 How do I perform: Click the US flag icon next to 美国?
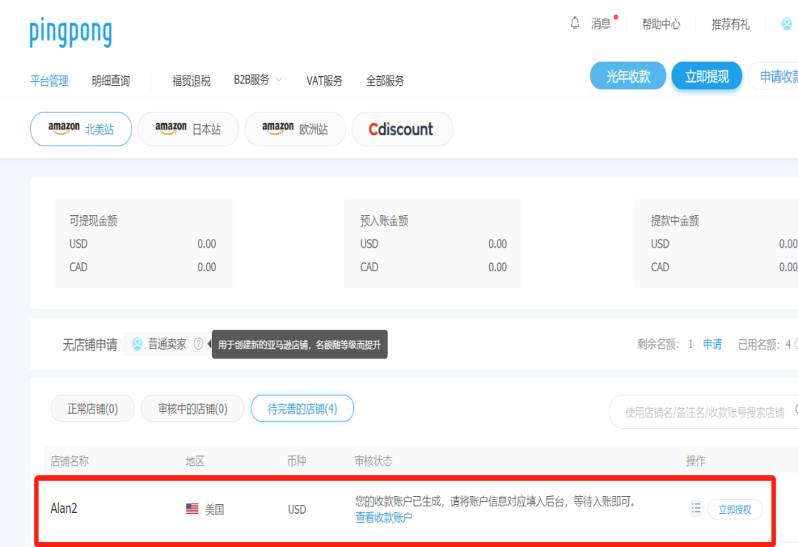tap(192, 509)
